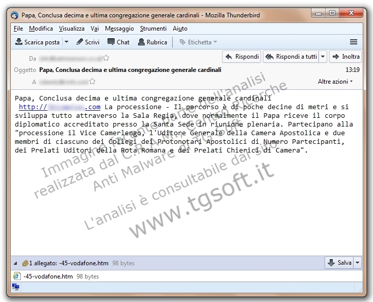Click the window resize grip corner

(x=360, y=289)
